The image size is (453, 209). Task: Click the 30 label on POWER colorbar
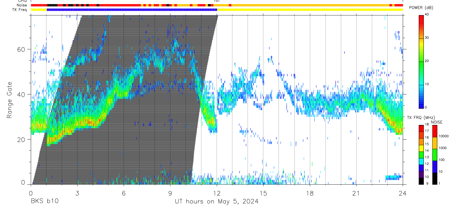point(427,38)
